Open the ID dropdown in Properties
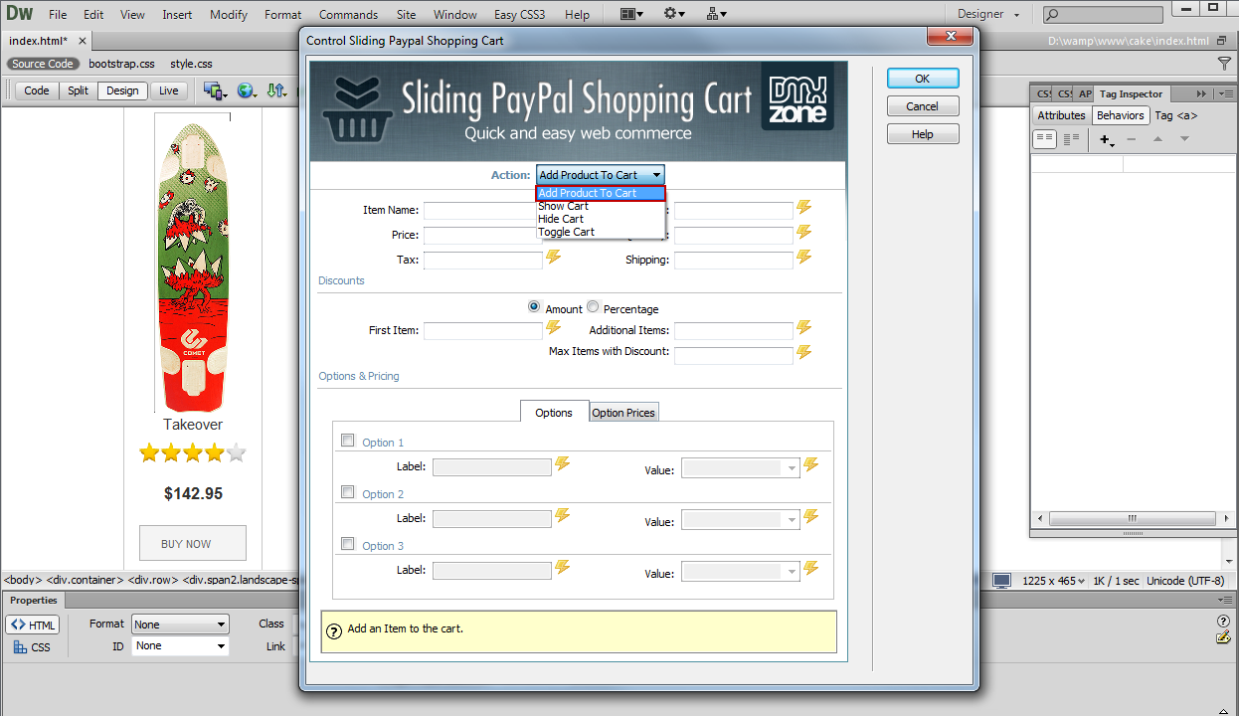This screenshot has width=1239, height=716. (180, 646)
